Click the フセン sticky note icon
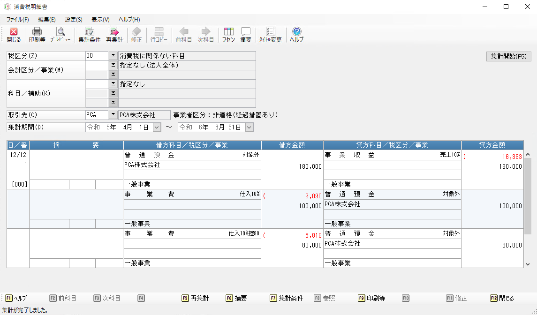537x315 pixels. coord(228,35)
